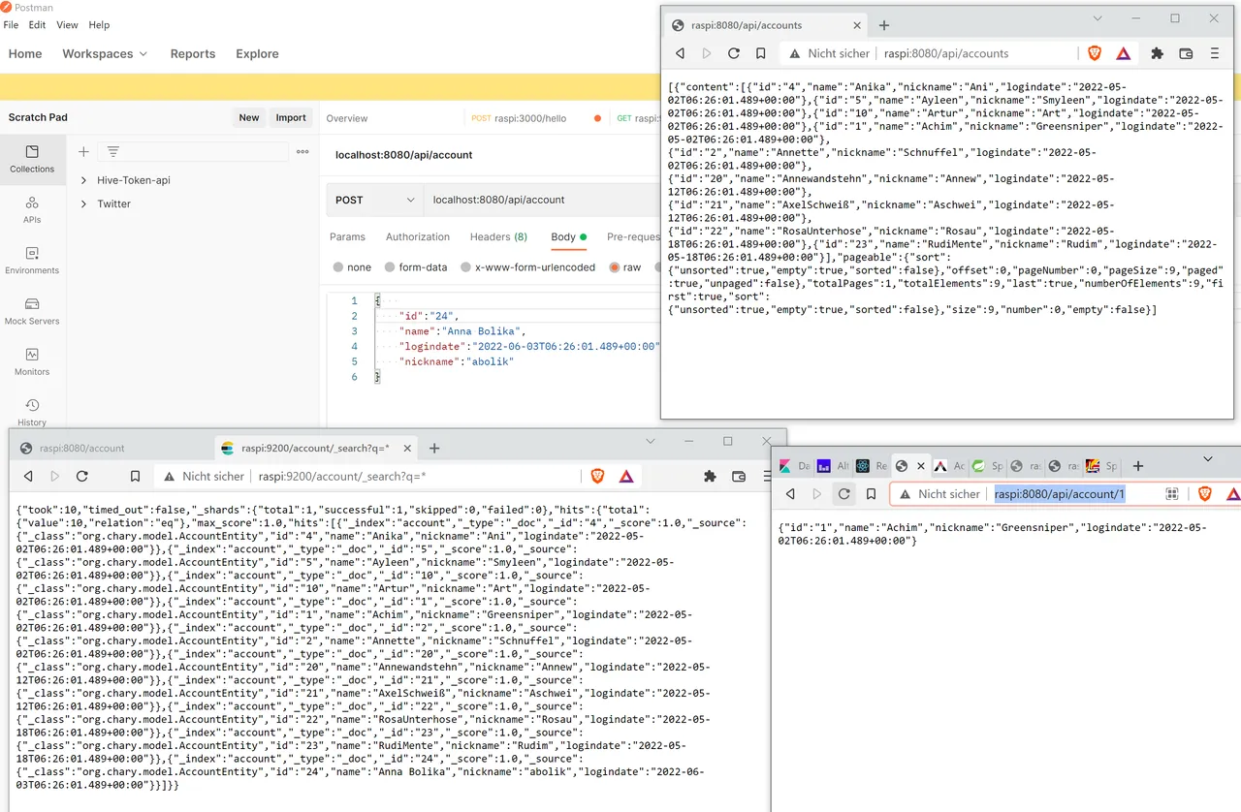The height and width of the screenshot is (812, 1241).
Task: Open the History sidebar panel in Postman
Action: coord(32,412)
